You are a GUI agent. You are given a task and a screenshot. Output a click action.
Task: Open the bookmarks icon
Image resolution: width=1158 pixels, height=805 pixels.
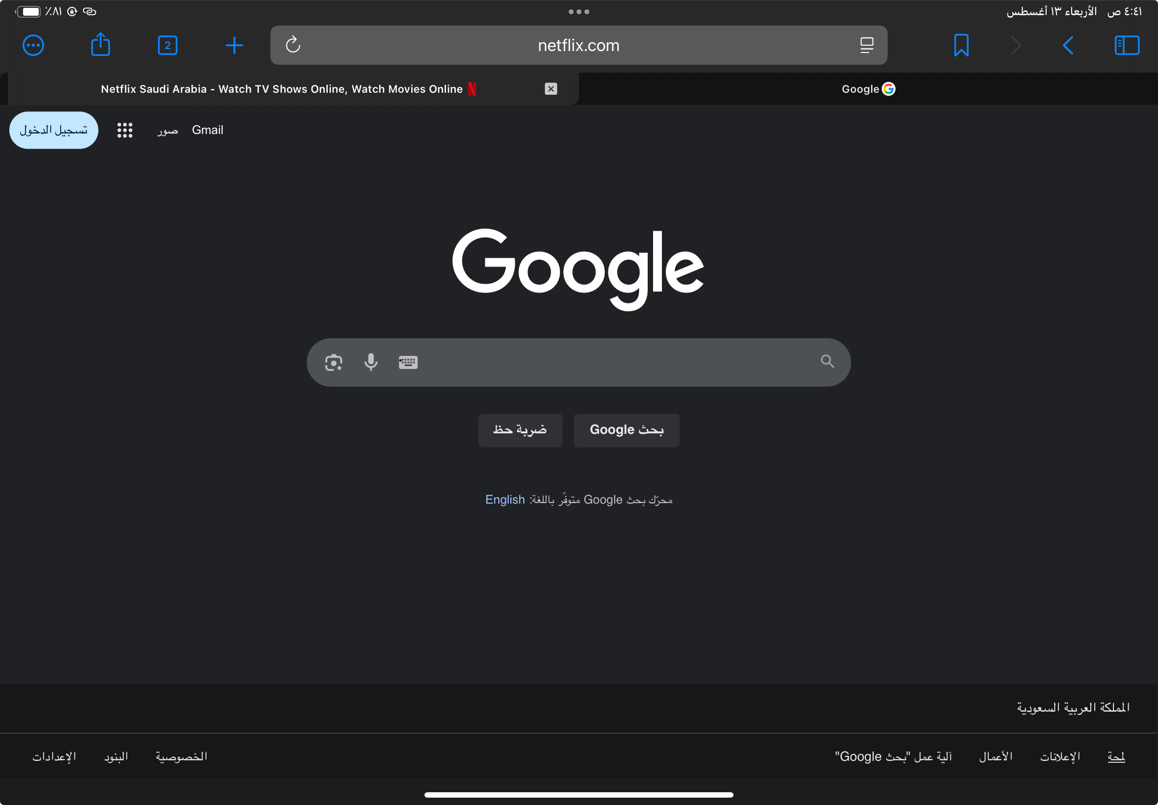click(961, 45)
